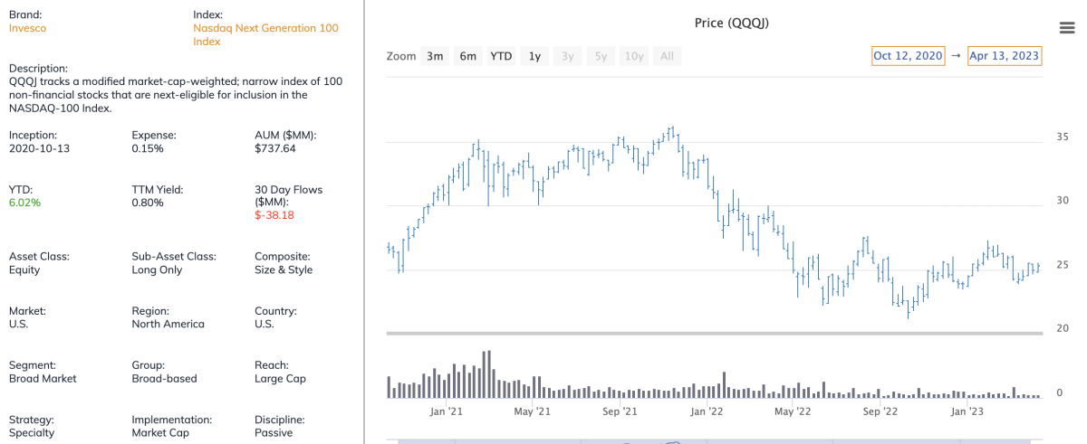Select the 1y zoom button

pyautogui.click(x=534, y=56)
